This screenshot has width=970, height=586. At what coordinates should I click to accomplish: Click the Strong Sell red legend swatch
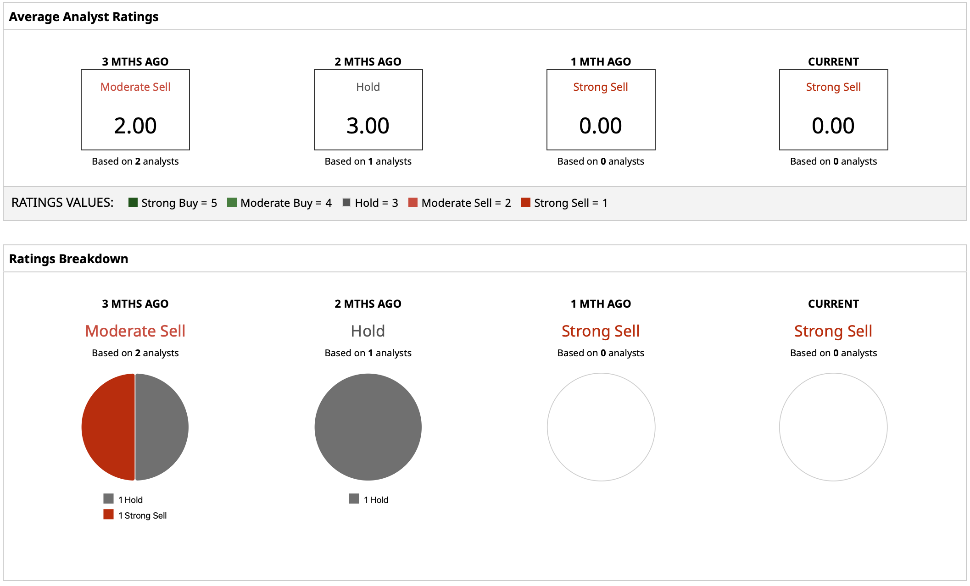pos(526,202)
